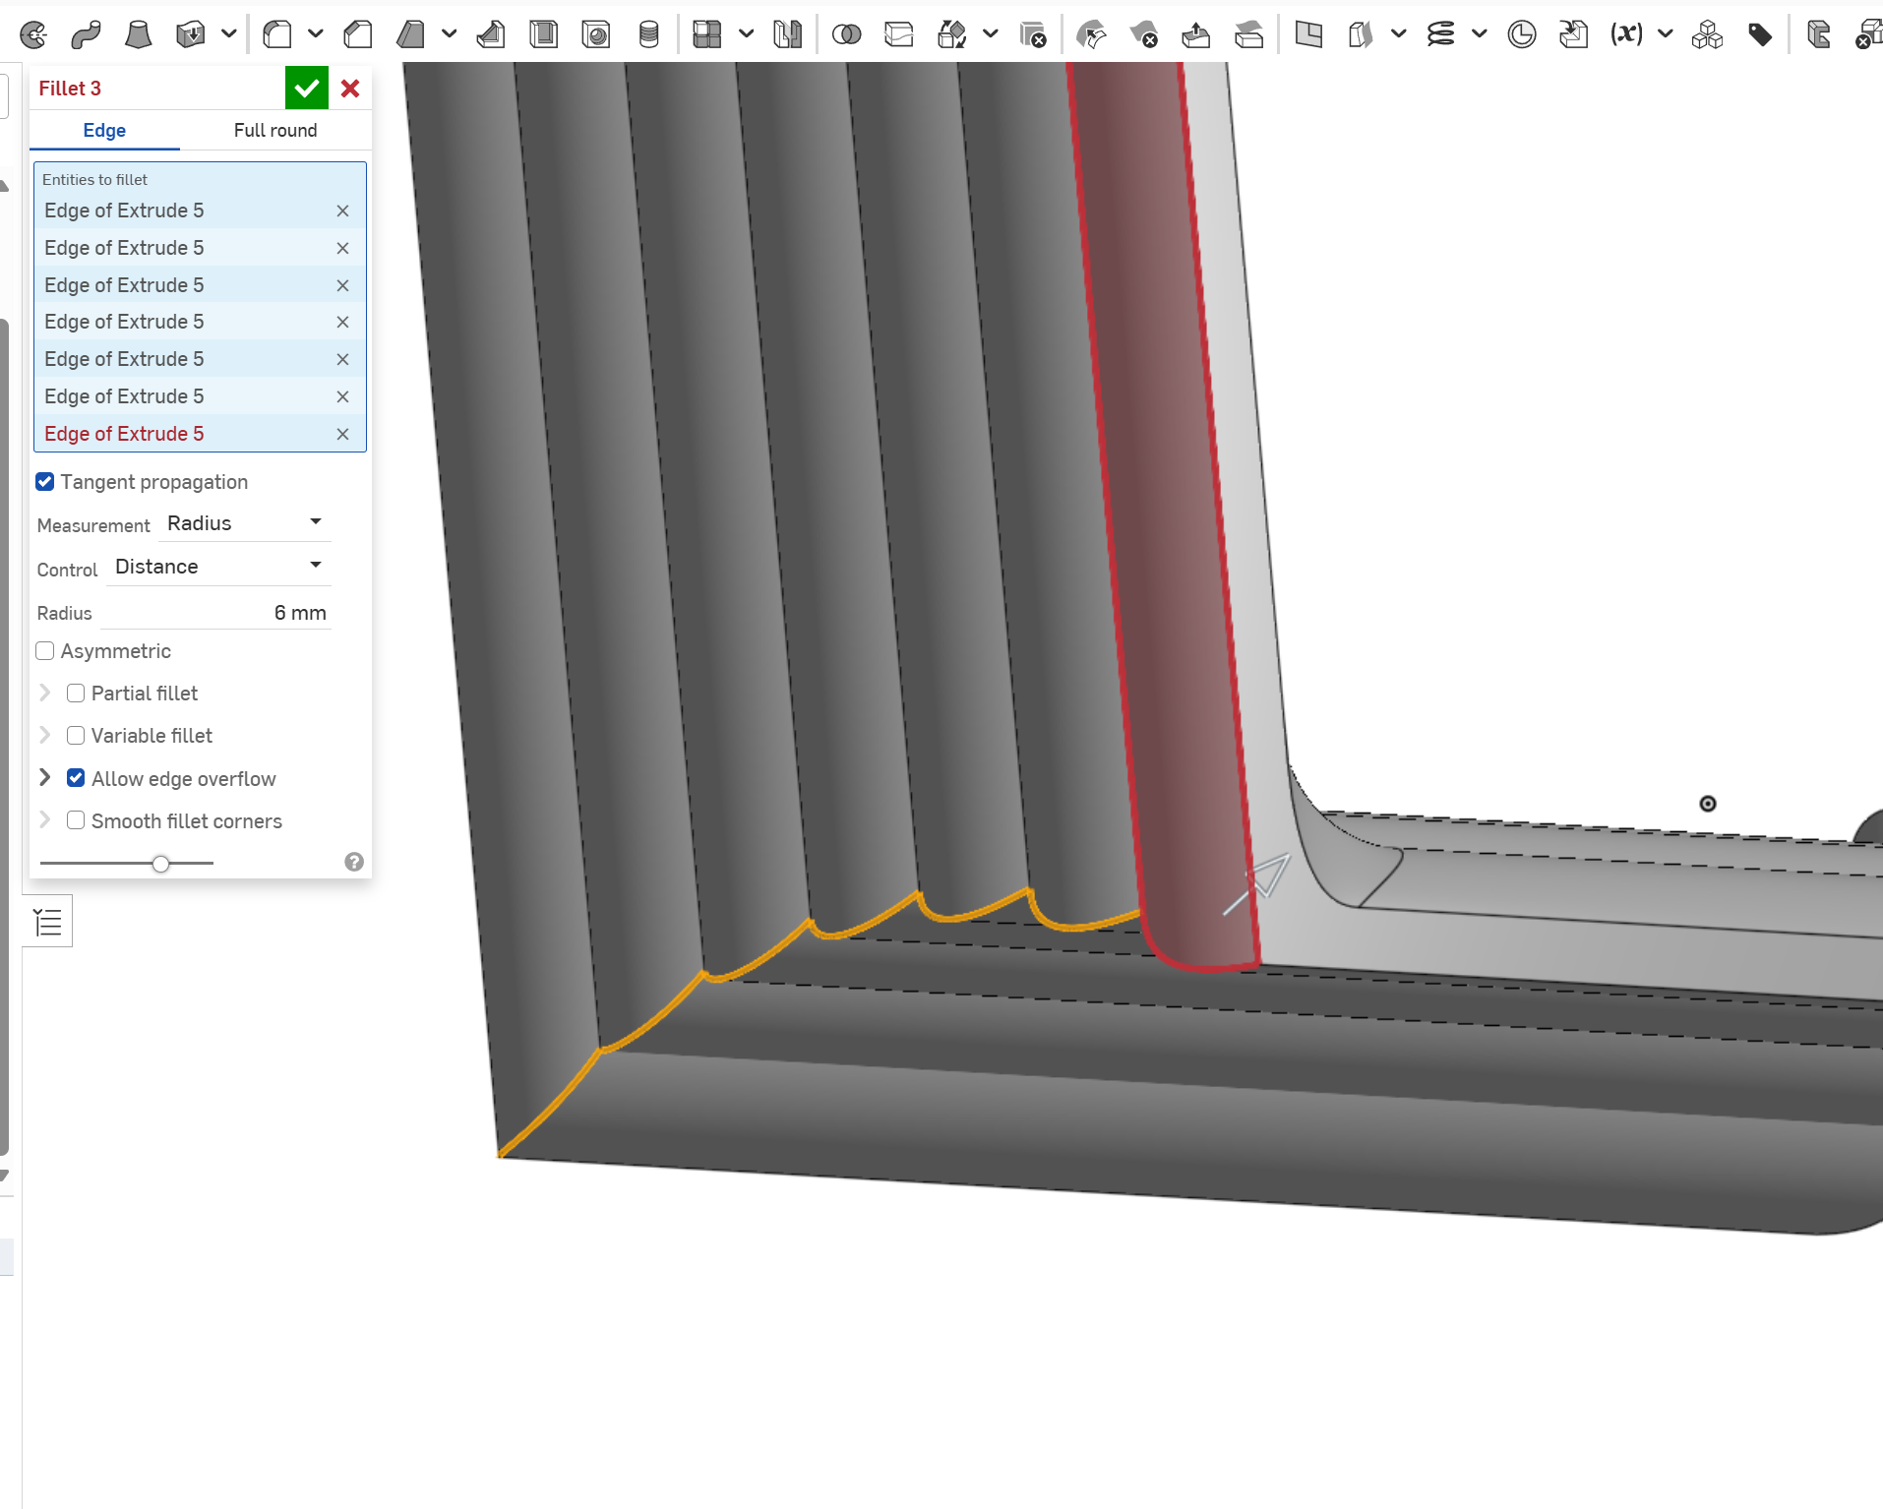Click the dialog slider handle

(160, 864)
